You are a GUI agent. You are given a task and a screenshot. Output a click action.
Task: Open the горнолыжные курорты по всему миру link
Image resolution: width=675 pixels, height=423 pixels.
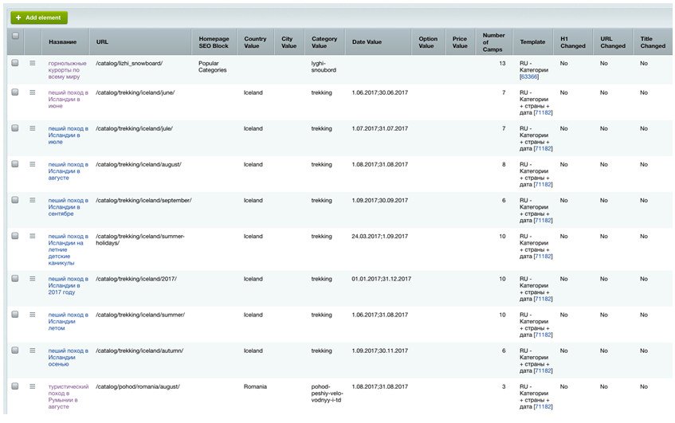67,70
